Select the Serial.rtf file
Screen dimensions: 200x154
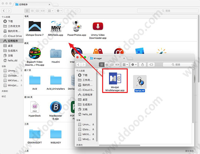click(x=140, y=82)
